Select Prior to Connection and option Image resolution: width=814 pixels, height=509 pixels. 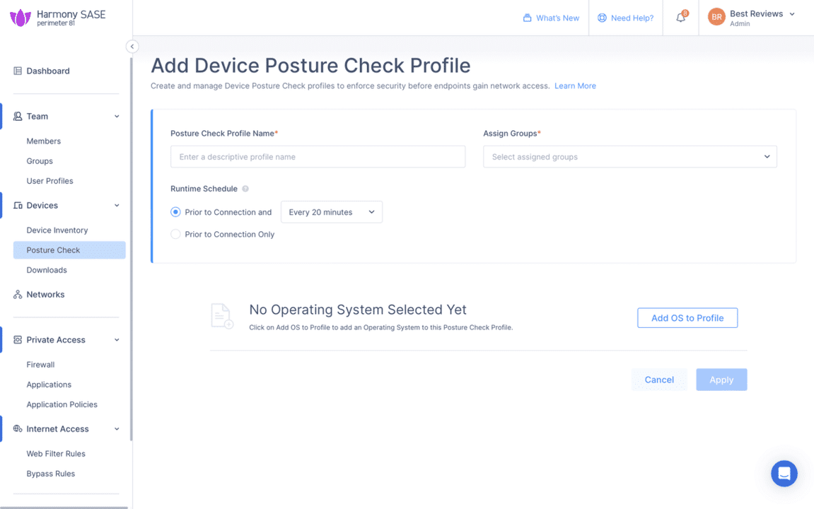point(175,211)
